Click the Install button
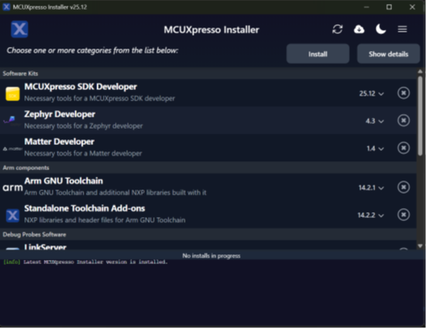The width and height of the screenshot is (426, 328). click(x=317, y=53)
